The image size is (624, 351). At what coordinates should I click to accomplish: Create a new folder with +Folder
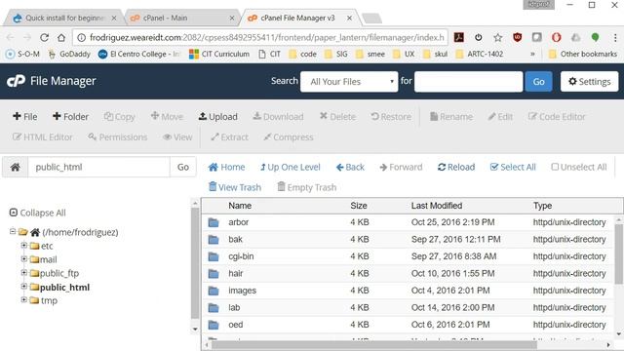(70, 117)
